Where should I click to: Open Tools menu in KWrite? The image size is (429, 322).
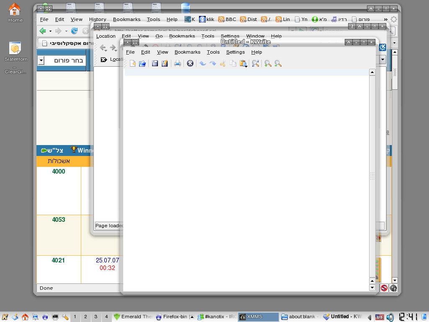click(213, 52)
